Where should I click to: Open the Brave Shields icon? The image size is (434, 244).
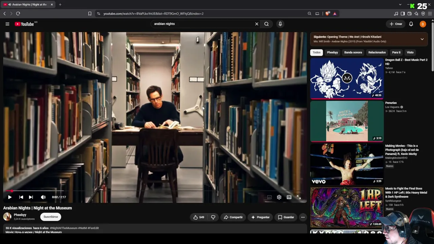pos(327,14)
